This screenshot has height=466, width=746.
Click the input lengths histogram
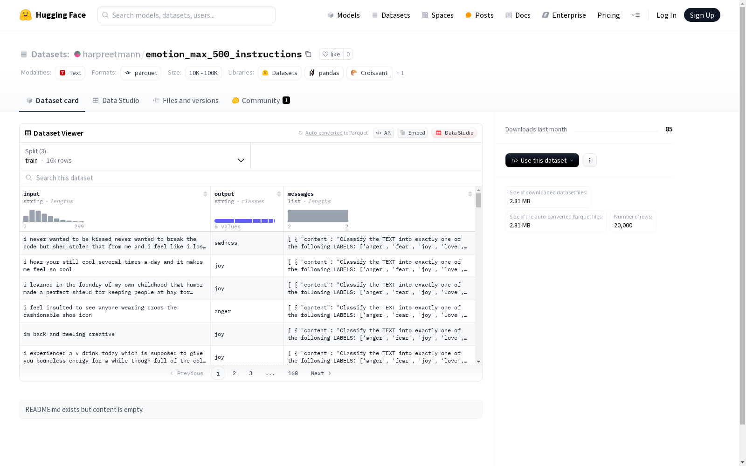54,216
